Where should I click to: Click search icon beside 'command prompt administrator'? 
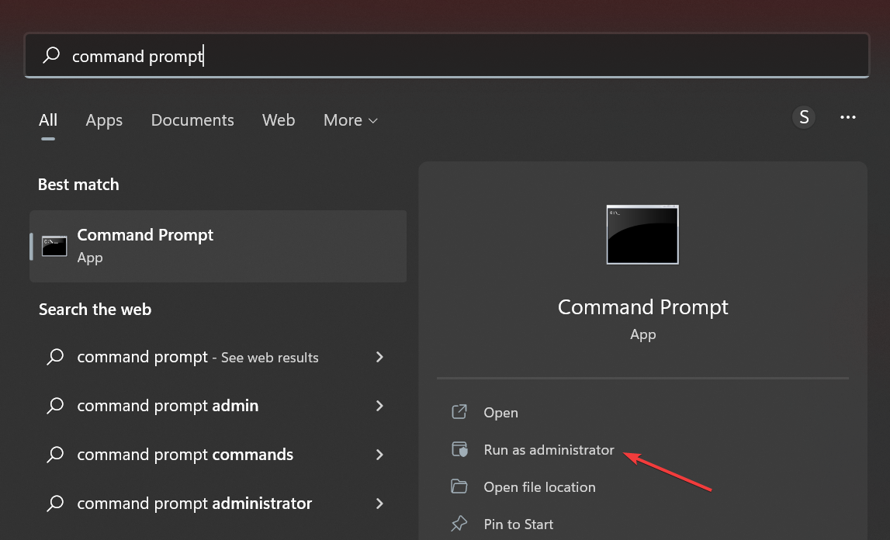pos(55,503)
